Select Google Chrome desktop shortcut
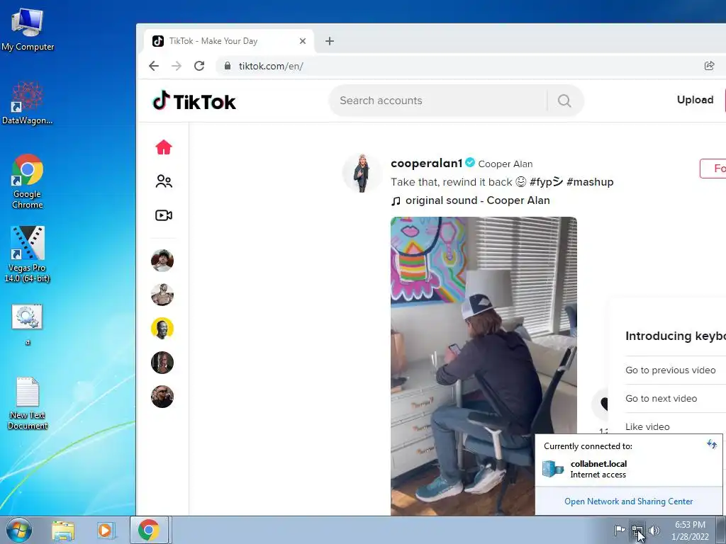This screenshot has height=544, width=726. click(x=28, y=181)
